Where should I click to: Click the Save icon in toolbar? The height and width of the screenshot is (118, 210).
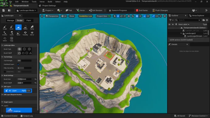click(3, 10)
